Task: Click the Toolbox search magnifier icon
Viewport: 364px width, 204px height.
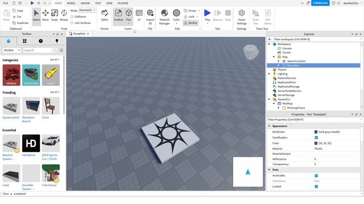Action: pyautogui.click(x=55, y=50)
